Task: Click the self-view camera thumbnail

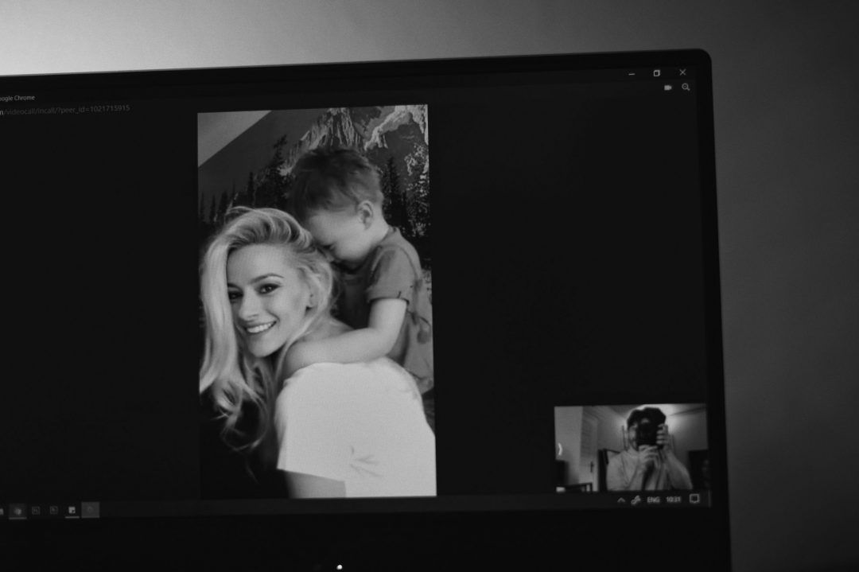Action: tap(631, 448)
